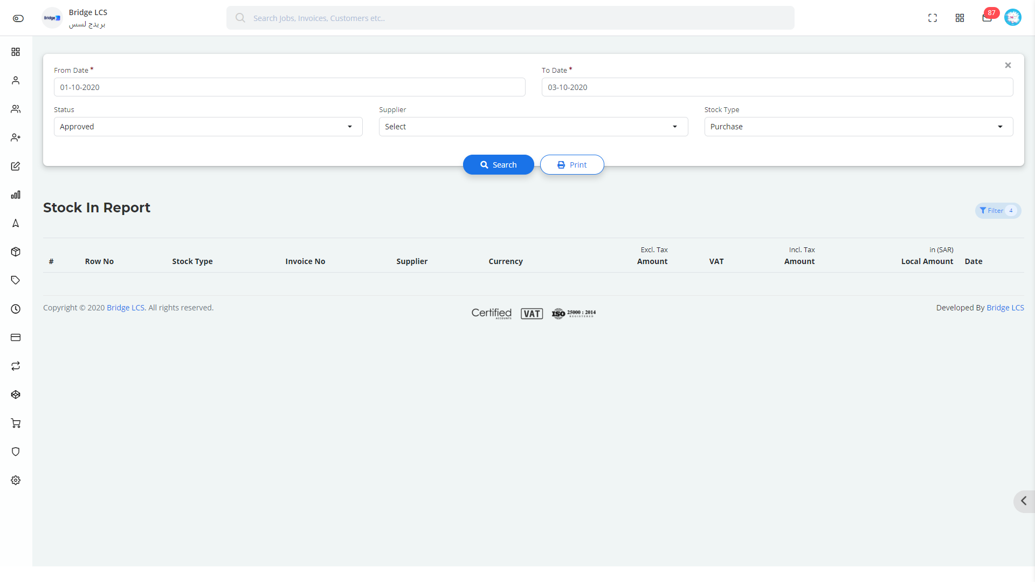Click the shopping cart icon

click(16, 423)
